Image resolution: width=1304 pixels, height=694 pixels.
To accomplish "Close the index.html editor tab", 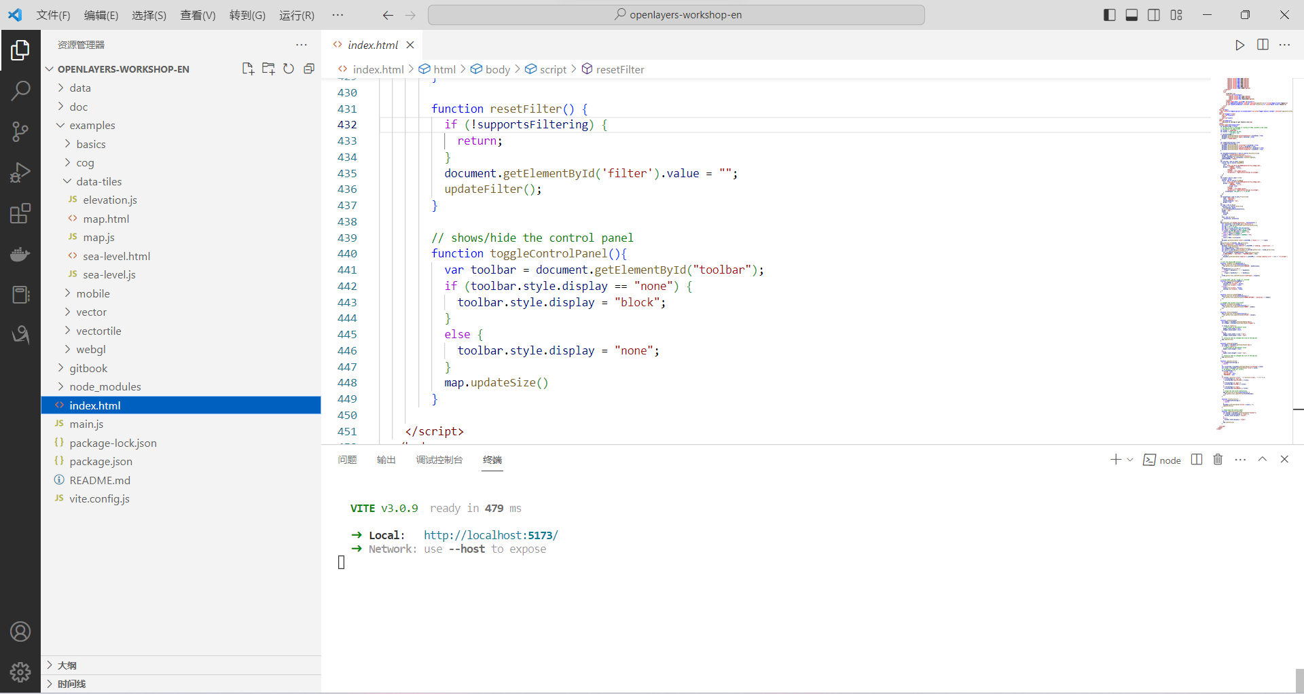I will 410,45.
